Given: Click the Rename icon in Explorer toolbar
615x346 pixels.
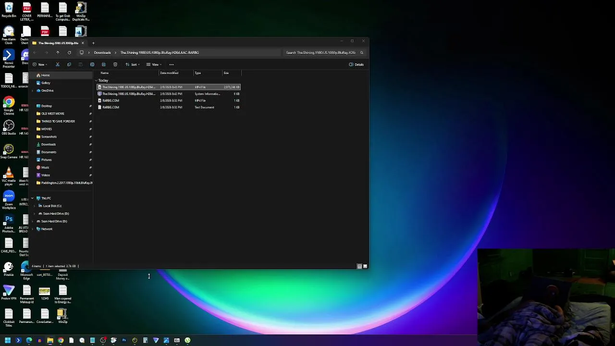Looking at the screenshot, I should [92, 64].
